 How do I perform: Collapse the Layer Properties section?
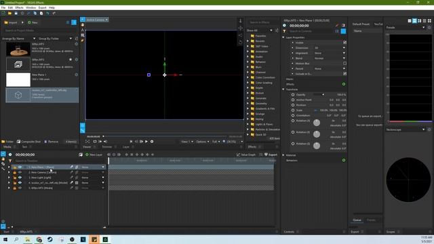[283, 37]
